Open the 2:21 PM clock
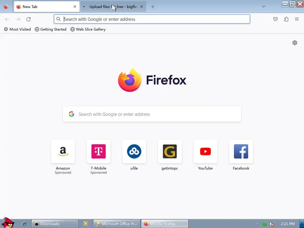Screen dimensions: 304x228 [x=288, y=224]
